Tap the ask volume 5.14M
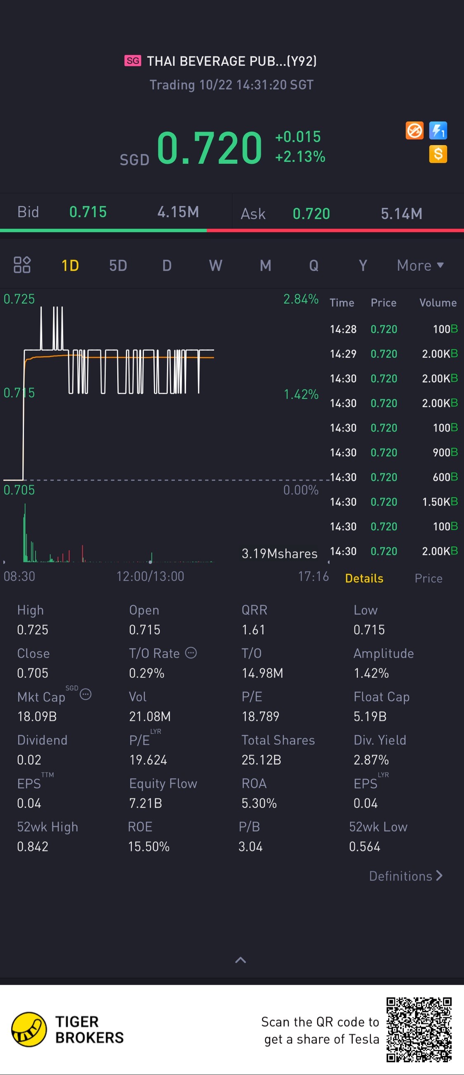Screen dimensions: 464x1075 (x=401, y=214)
